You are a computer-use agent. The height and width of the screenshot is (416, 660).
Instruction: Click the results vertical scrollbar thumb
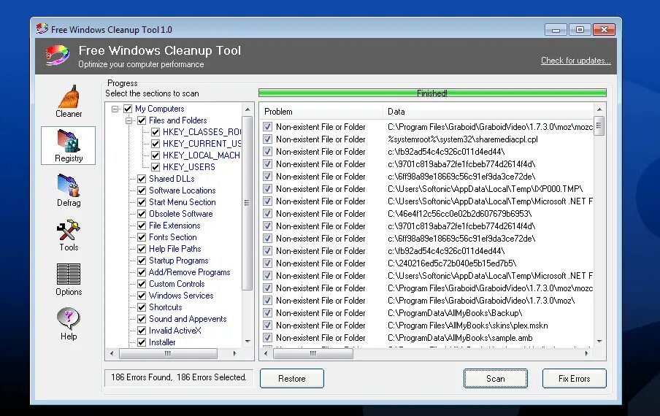pos(599,126)
